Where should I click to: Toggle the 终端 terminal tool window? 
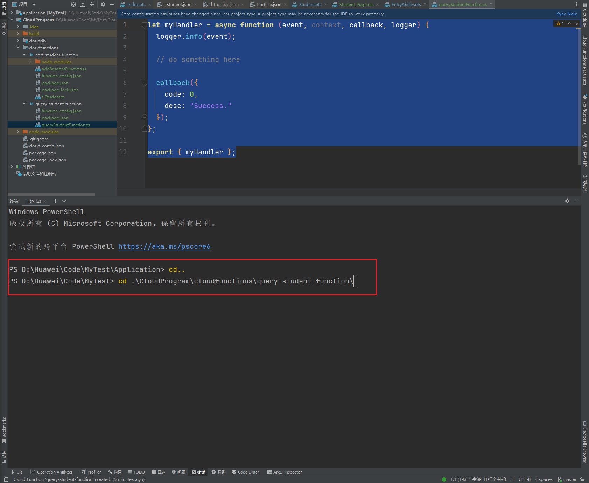tap(198, 472)
